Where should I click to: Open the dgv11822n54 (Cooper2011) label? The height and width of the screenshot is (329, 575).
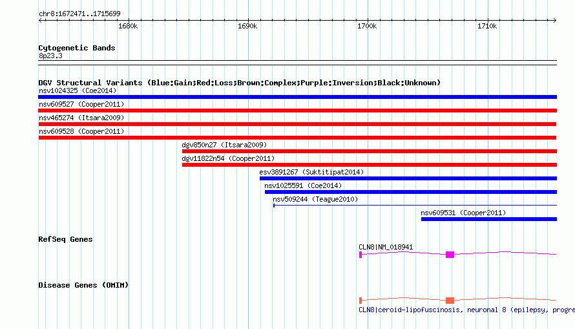pyautogui.click(x=228, y=158)
